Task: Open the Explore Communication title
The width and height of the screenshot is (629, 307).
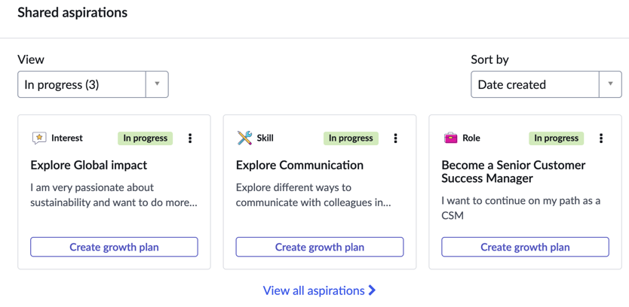Action: pyautogui.click(x=299, y=165)
